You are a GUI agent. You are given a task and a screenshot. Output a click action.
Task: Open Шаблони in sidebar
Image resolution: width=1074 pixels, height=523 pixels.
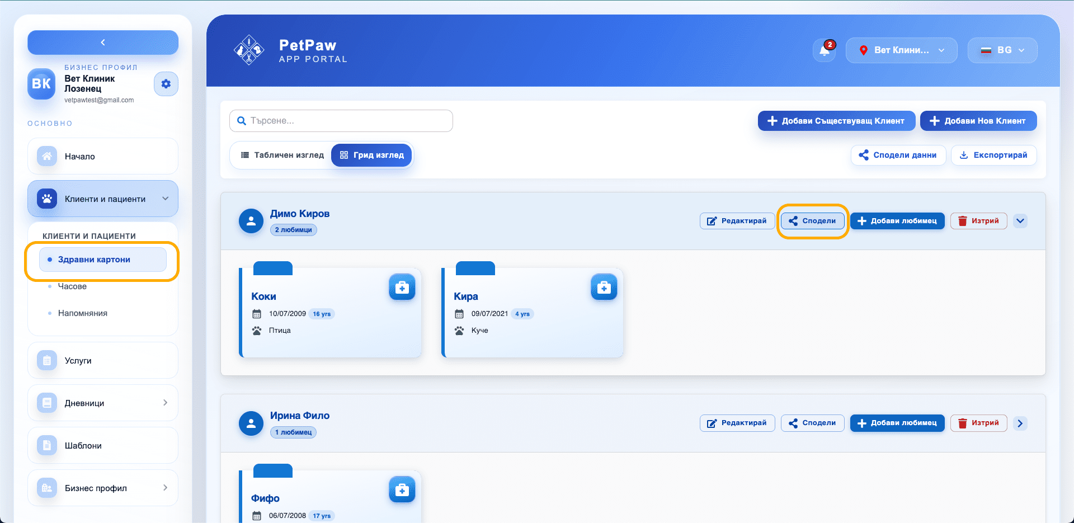point(103,445)
